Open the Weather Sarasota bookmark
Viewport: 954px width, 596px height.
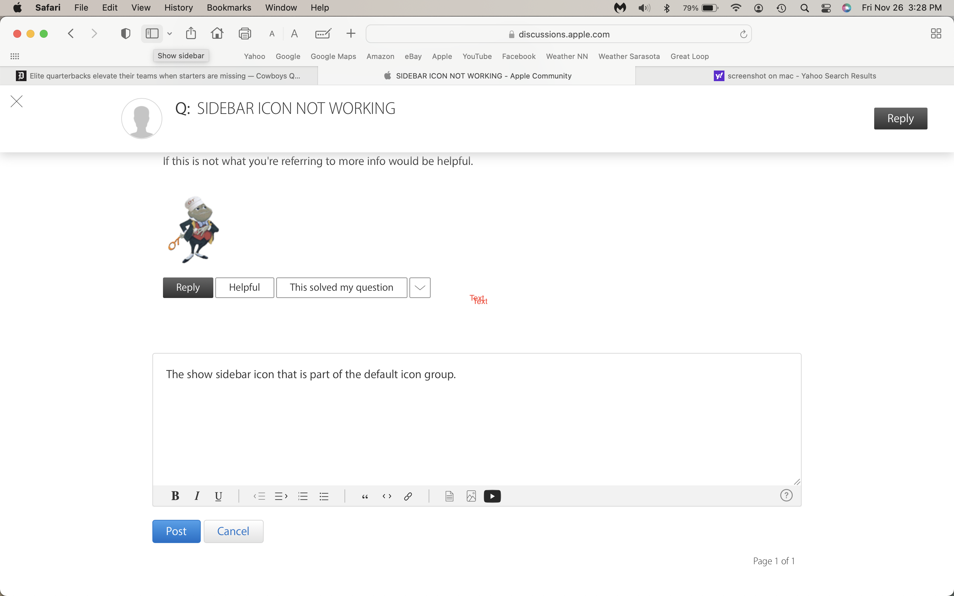629,56
